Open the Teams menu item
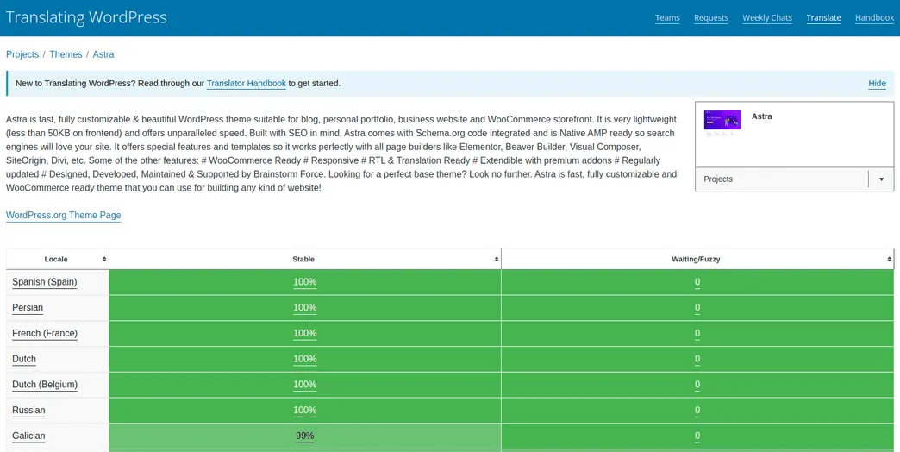 (667, 18)
